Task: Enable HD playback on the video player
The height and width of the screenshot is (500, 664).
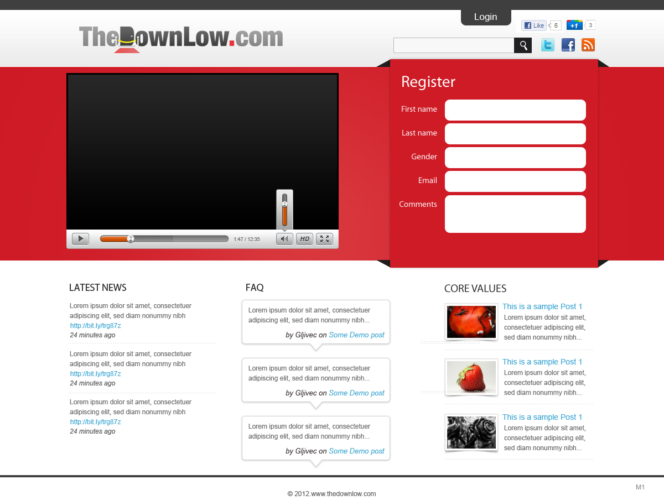Action: (x=304, y=238)
